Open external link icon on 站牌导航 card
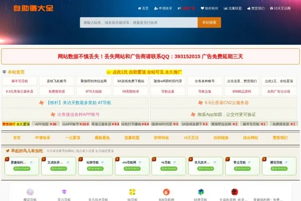Viewport: 301px width, 201px height. [102, 162]
